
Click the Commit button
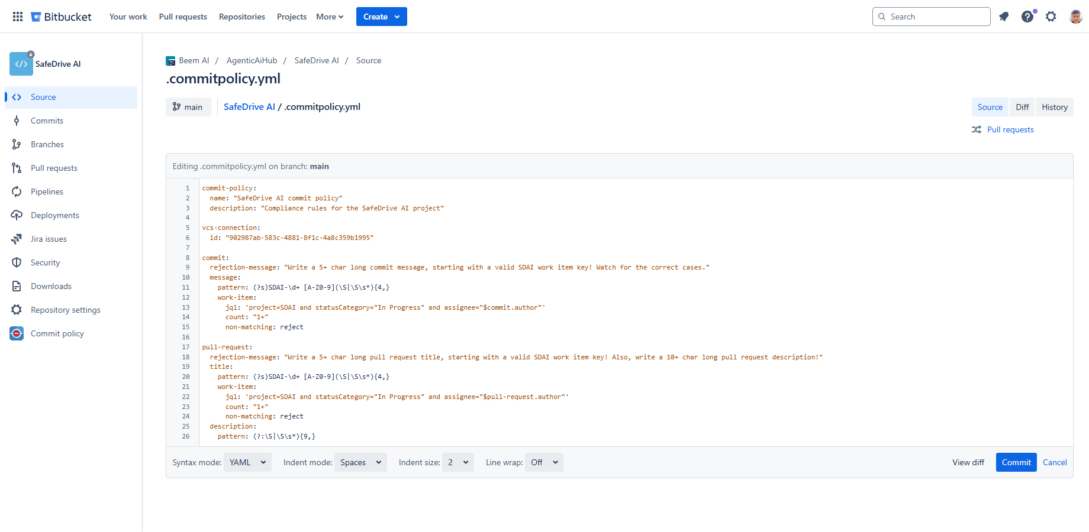(x=1016, y=462)
